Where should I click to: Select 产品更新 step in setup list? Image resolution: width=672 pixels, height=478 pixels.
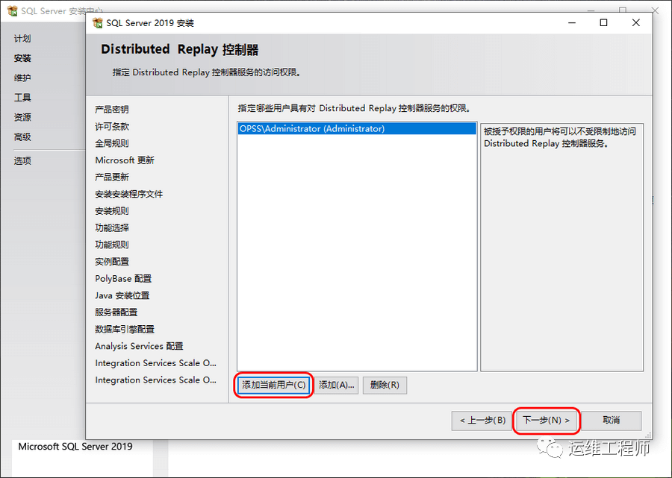point(112,177)
